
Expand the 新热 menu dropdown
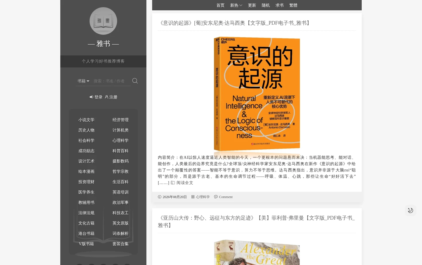tap(236, 5)
